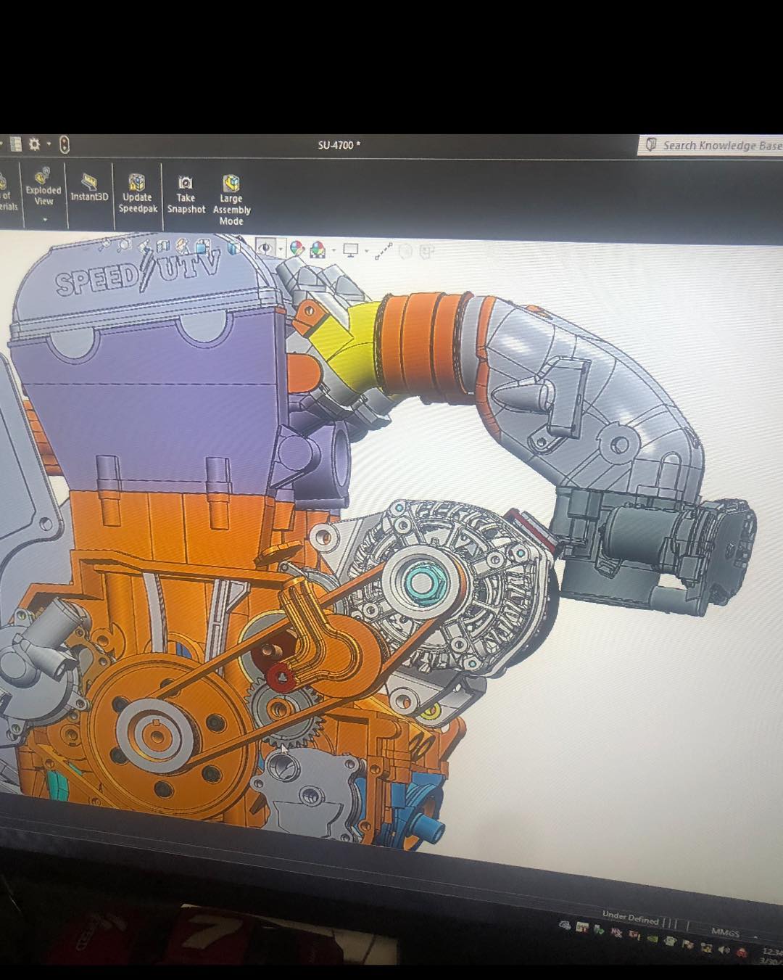Toggle Large Assembly Mode
783x980 pixels.
(231, 200)
